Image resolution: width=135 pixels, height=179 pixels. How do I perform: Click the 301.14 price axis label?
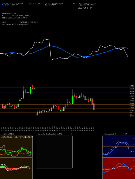[x=131, y=91]
